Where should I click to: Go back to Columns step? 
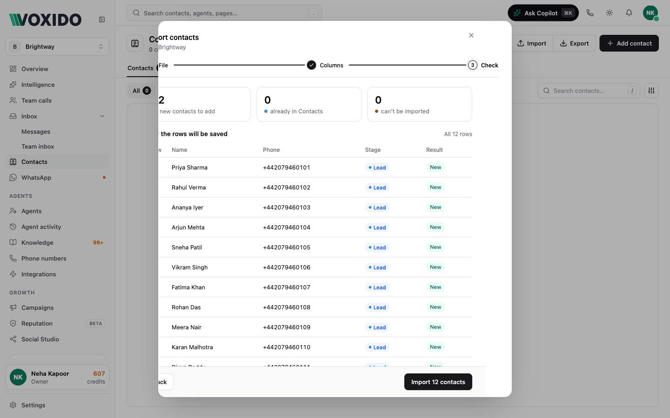pos(165,382)
